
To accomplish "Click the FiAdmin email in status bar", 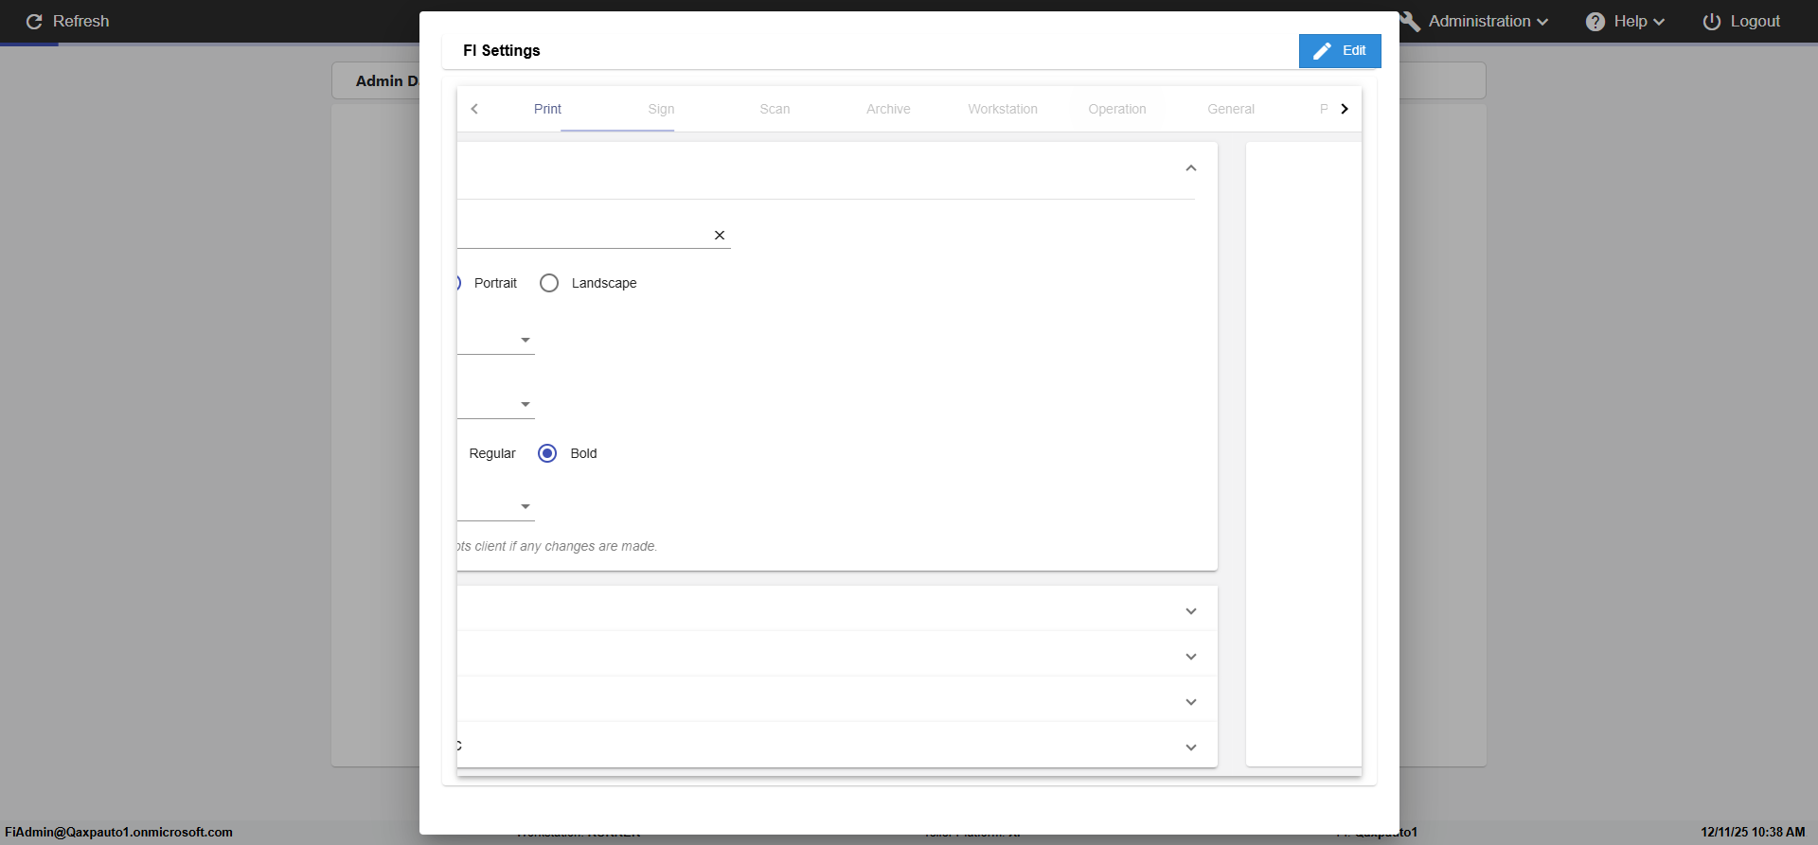I will 118,832.
